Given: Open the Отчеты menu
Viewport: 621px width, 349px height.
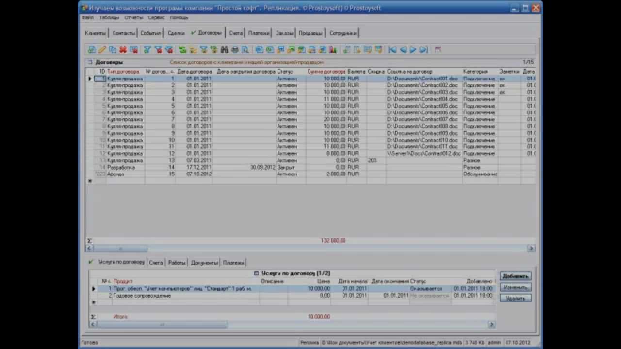Looking at the screenshot, I should tap(133, 17).
